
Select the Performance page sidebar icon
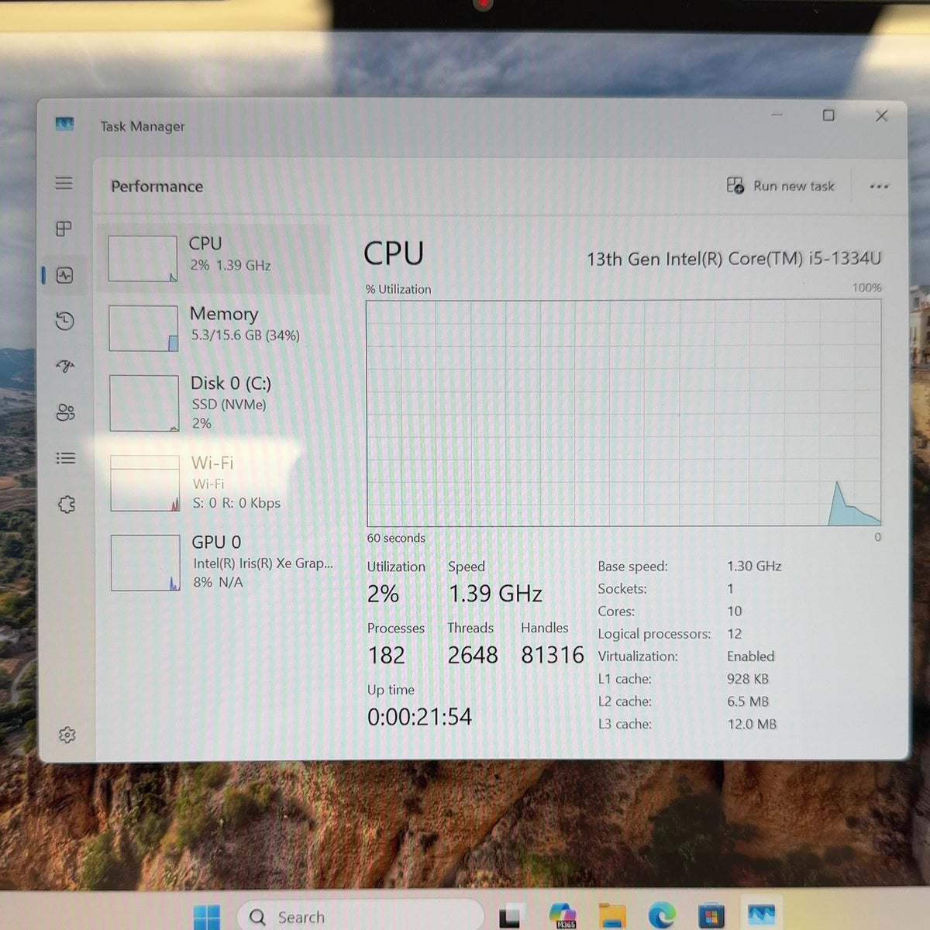65,275
